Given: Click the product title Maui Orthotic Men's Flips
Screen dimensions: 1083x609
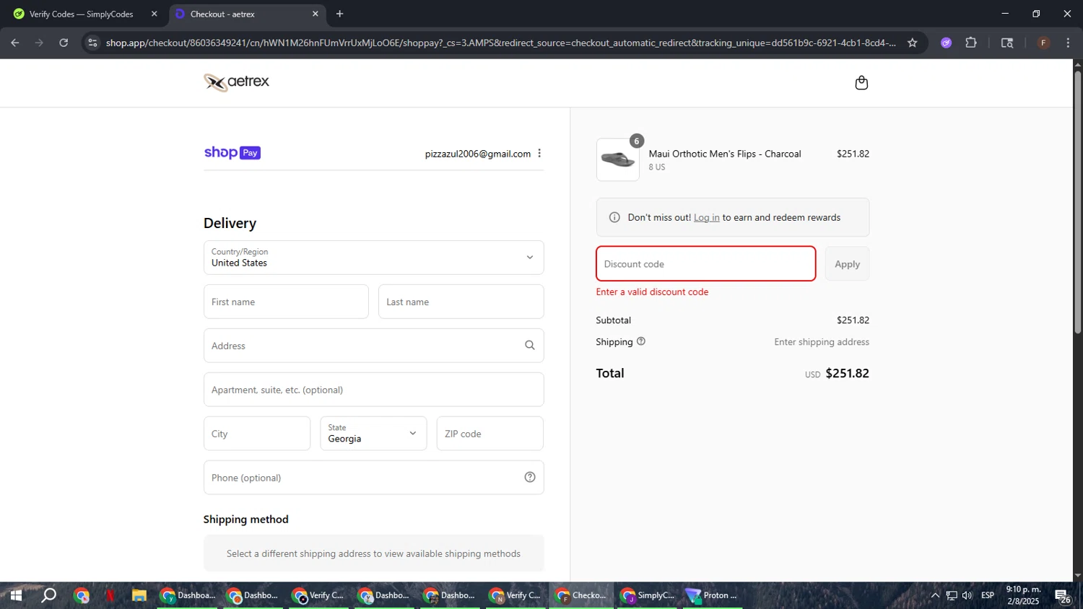Looking at the screenshot, I should pyautogui.click(x=725, y=154).
